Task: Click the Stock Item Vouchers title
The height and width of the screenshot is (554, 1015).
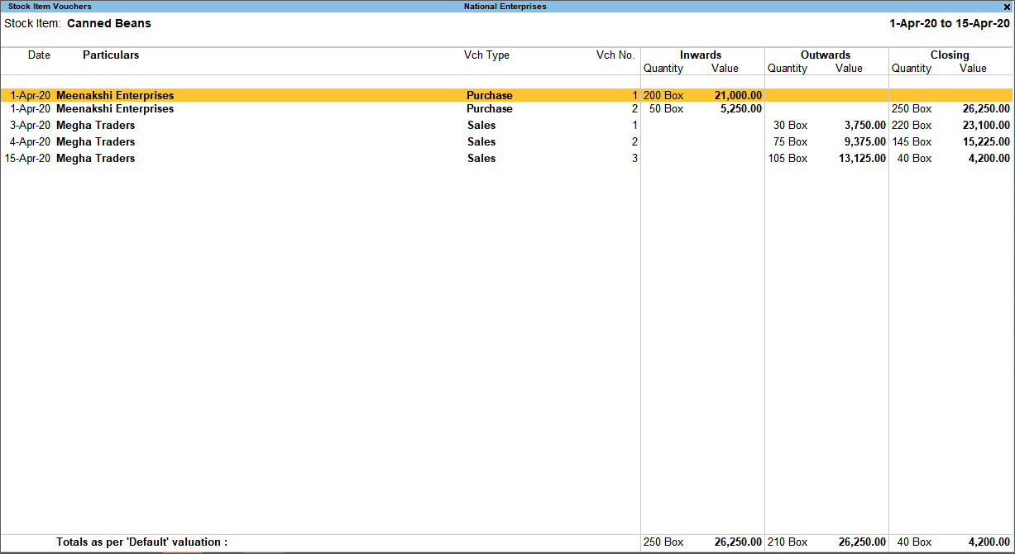Action: click(50, 7)
